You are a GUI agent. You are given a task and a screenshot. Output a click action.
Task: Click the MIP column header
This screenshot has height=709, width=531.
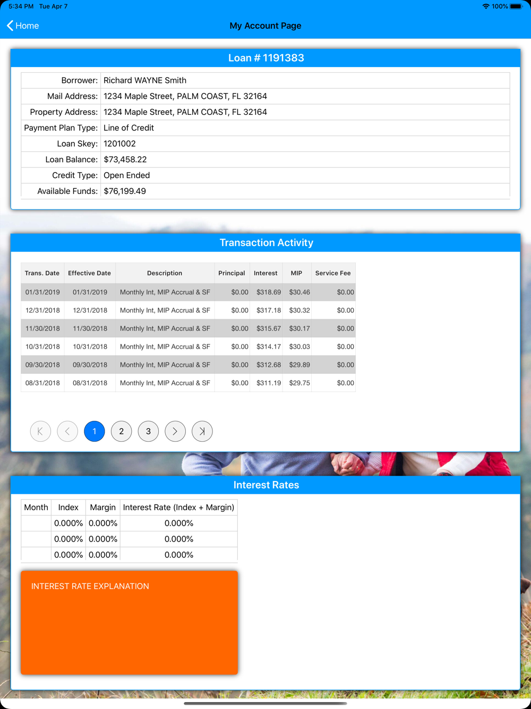tap(296, 273)
